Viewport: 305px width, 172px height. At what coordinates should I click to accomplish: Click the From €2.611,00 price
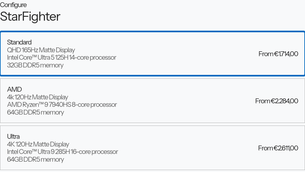point(278,148)
